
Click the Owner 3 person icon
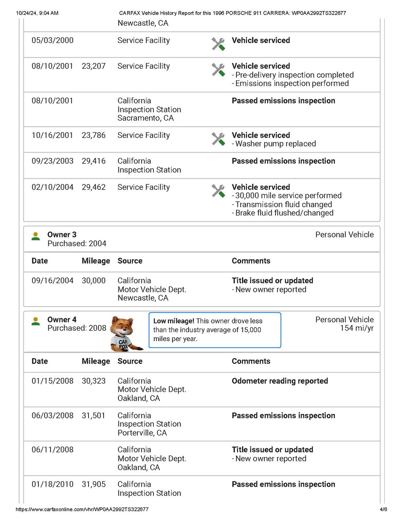36,236
